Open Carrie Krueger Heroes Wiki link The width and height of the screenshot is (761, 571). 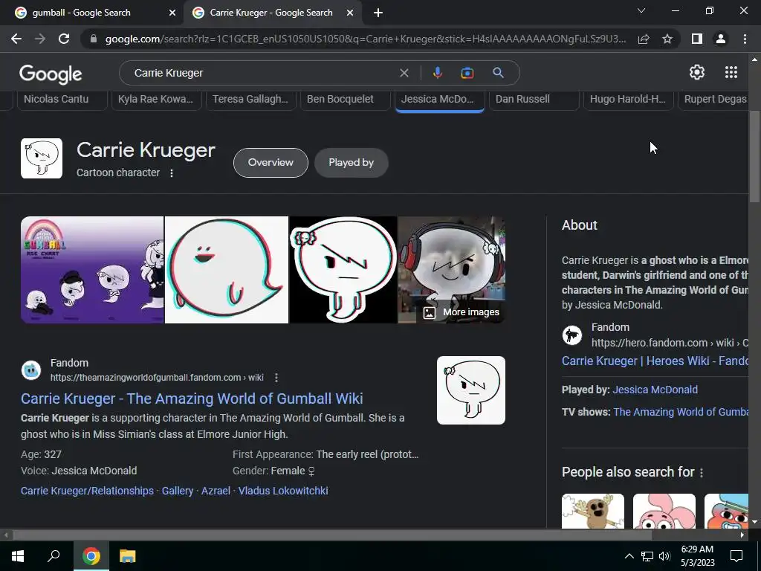click(x=655, y=361)
